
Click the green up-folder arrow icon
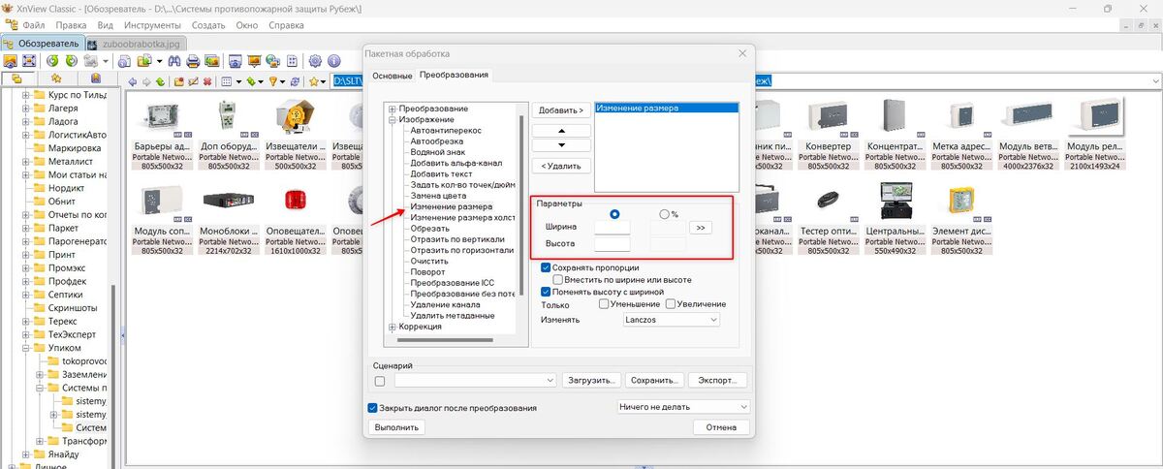coord(160,82)
